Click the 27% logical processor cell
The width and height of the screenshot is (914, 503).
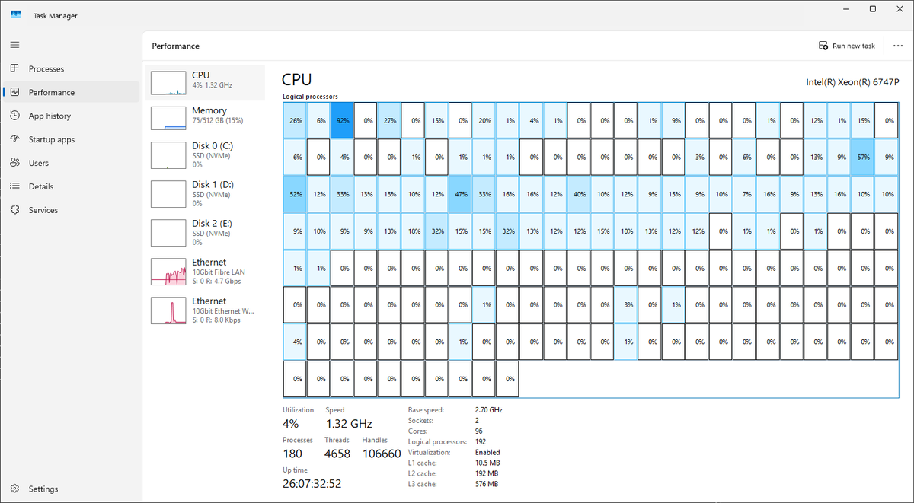pyautogui.click(x=390, y=120)
